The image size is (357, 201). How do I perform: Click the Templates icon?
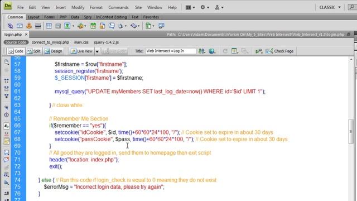tap(148, 26)
